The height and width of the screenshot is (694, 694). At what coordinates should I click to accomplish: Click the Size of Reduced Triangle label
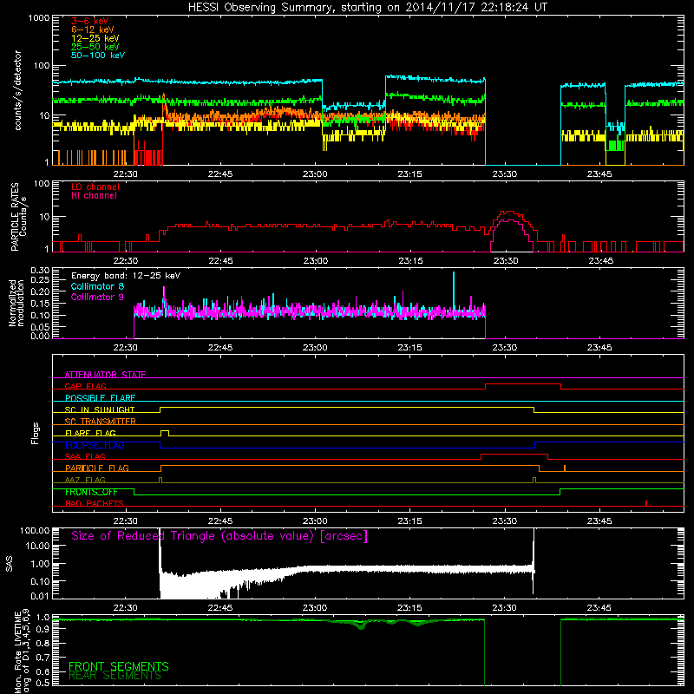pos(219,536)
